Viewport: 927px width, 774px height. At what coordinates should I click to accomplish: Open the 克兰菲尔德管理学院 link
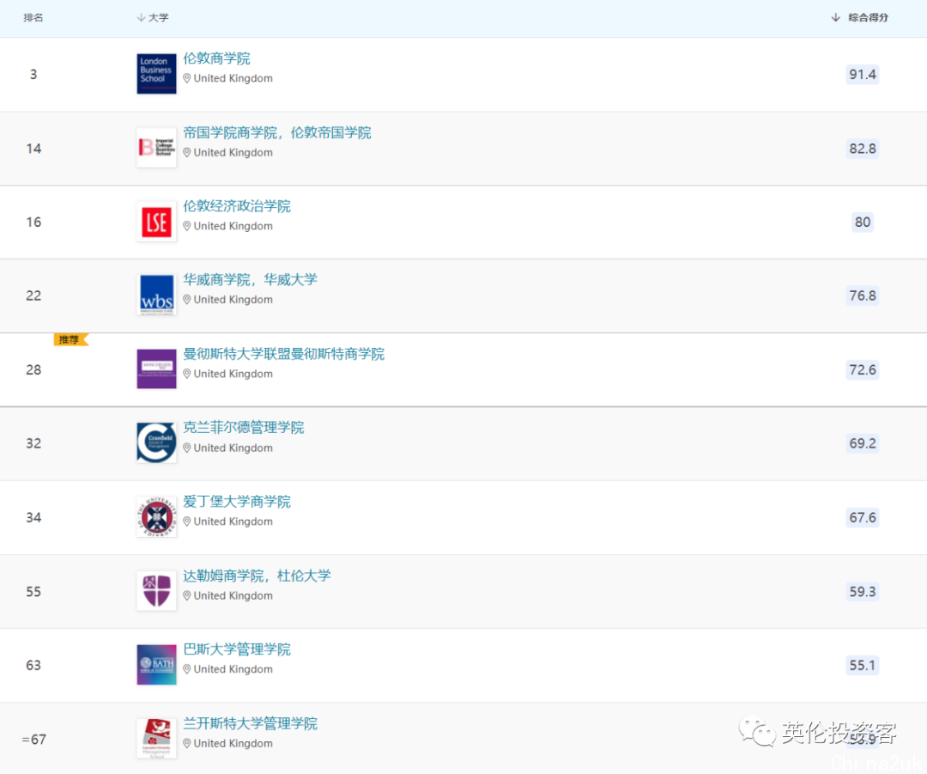pyautogui.click(x=244, y=427)
